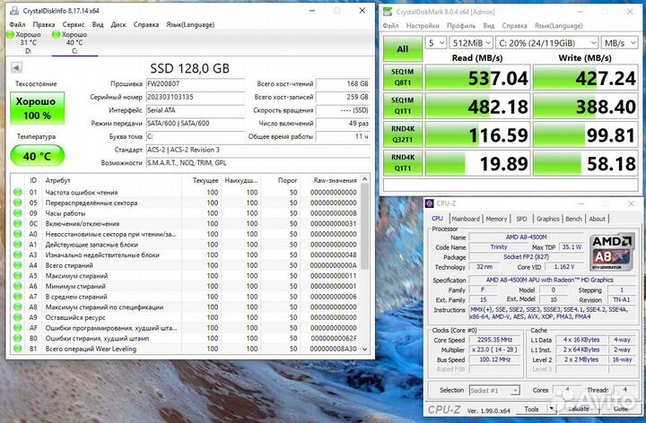
Task: Open Файл menu in CrystalDiskInfo
Action: (17, 25)
